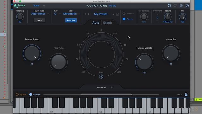Click the Transpose value 0

[157, 18]
